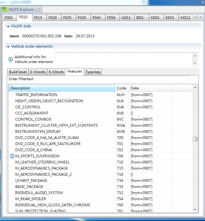Show previous tabs with left arrow
Image resolution: width=205 pixels, height=221 pixels.
(195, 17)
